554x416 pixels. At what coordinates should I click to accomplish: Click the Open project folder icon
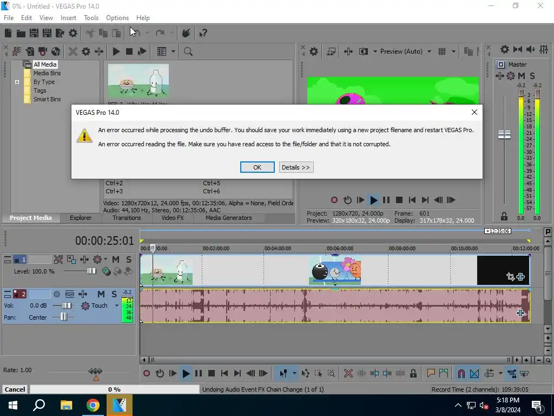pos(21,33)
